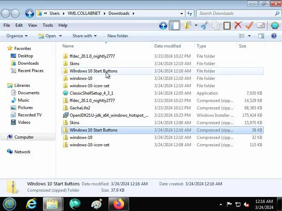Viewport: 282px width, 211px height.
Task: Open Internet Explorer from taskbar
Action: pos(31,204)
